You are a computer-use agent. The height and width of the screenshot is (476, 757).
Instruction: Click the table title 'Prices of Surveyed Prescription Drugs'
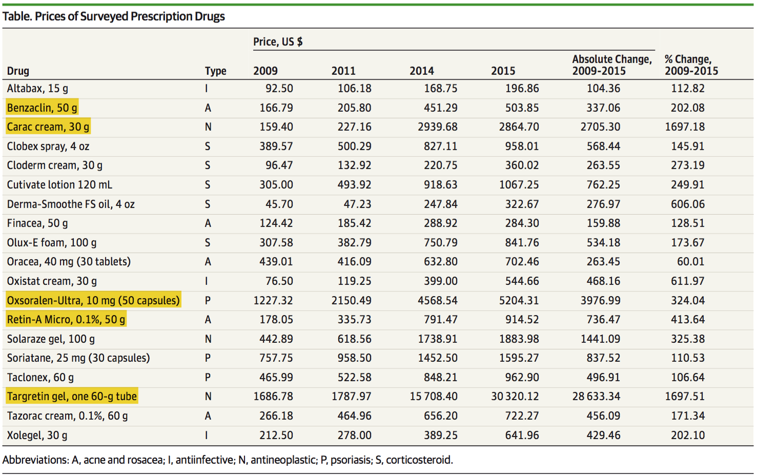pos(114,16)
